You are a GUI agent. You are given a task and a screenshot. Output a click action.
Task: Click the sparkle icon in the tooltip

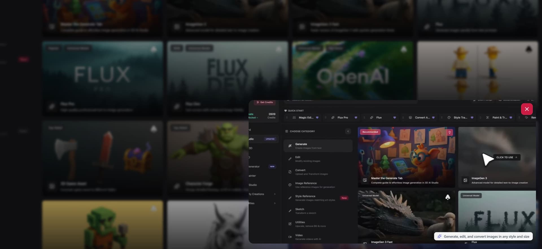coord(439,236)
